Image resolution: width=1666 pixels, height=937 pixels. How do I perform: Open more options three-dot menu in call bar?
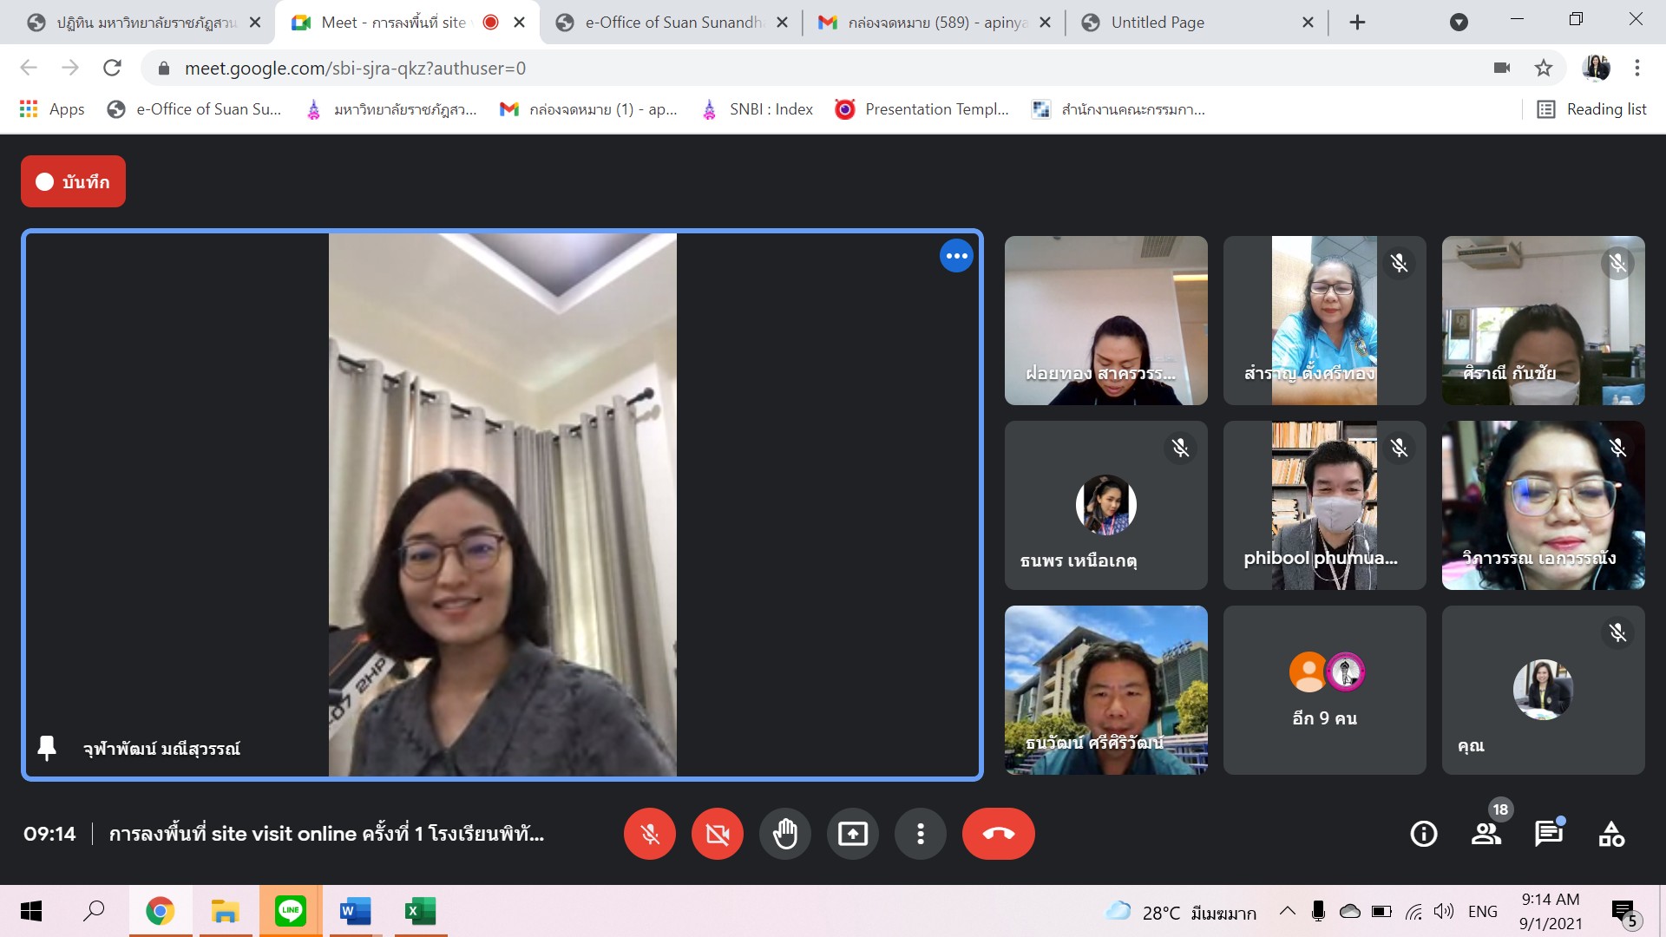click(x=920, y=834)
